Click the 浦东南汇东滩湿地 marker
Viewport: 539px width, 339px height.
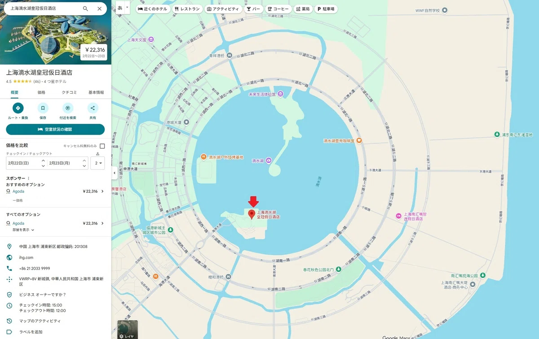pyautogui.click(x=497, y=135)
